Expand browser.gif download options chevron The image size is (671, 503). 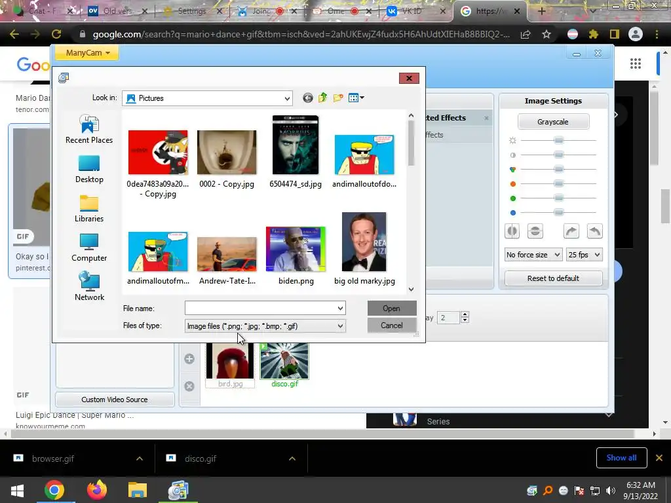(x=140, y=458)
